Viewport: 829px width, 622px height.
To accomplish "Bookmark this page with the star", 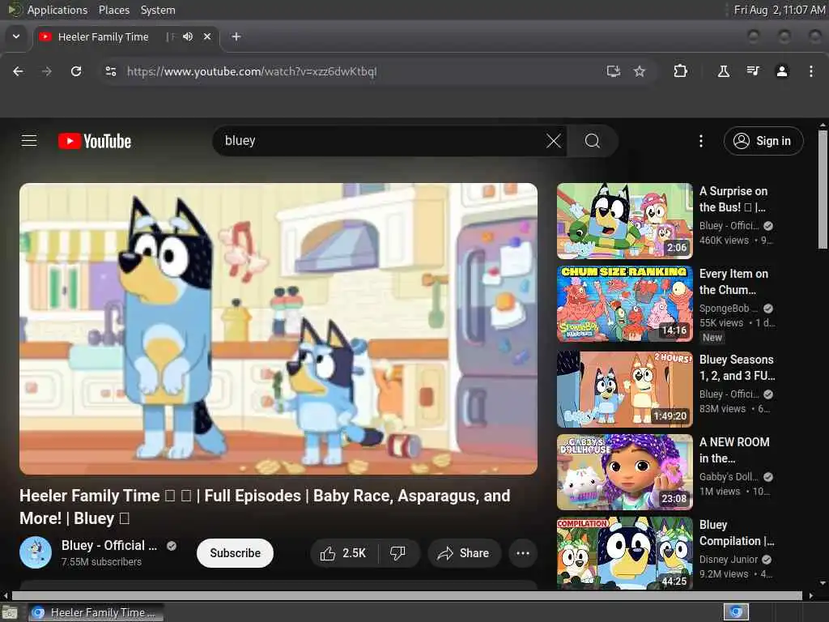I will point(640,71).
